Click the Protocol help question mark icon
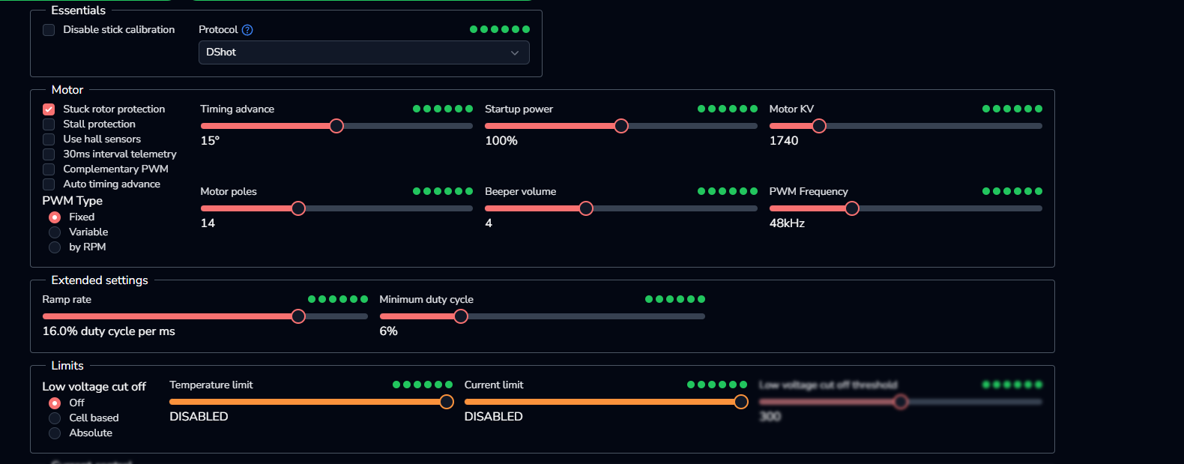Screen dimensions: 1184x464 pos(247,30)
